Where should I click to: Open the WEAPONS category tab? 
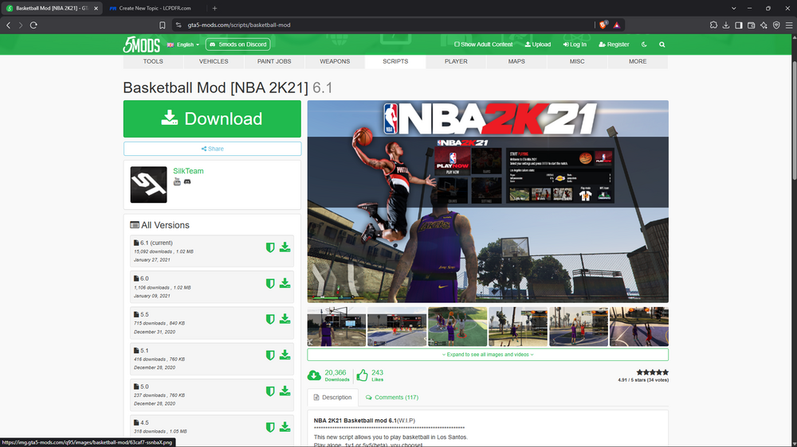[335, 61]
